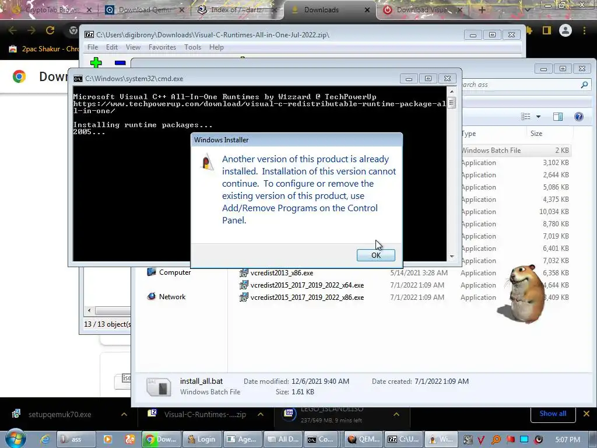Screen dimensions: 597x448
Task: Click the green plus Add icon in 7-Zip
Action: (x=96, y=62)
